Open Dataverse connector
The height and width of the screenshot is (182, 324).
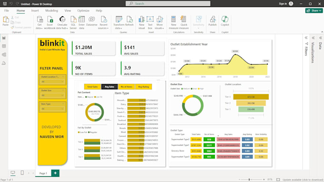(x=91, y=21)
